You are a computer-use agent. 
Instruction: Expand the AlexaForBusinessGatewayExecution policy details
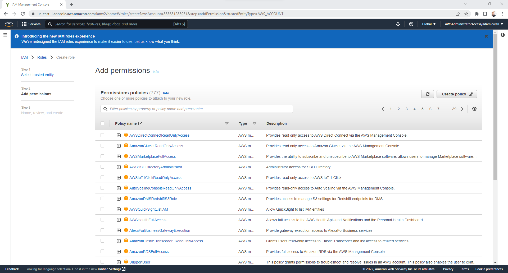coord(119,230)
